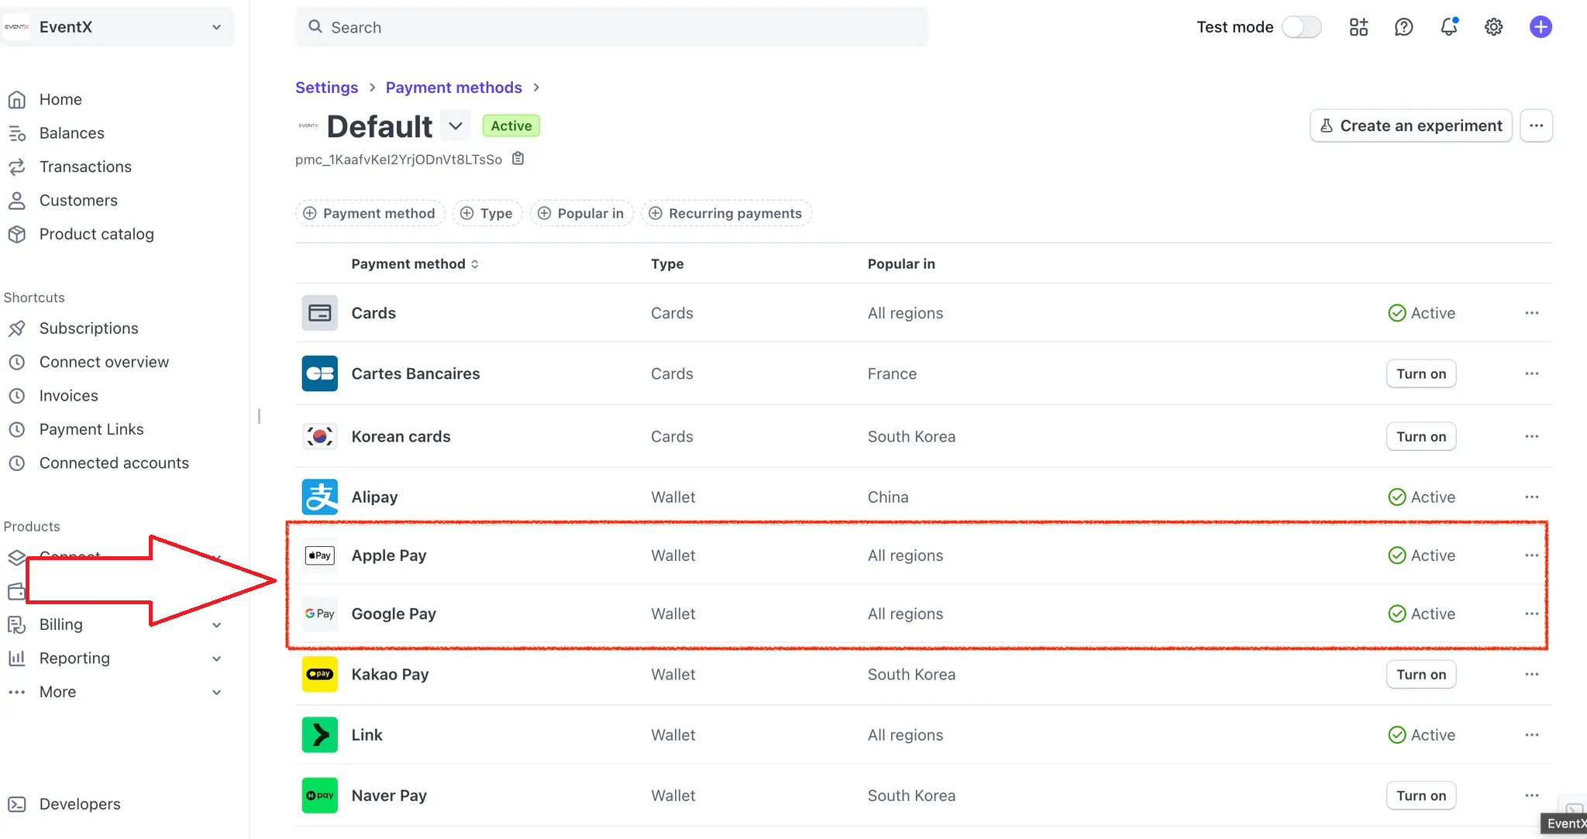This screenshot has width=1587, height=839.
Task: Click the Apple Pay payment method name
Action: tap(389, 555)
